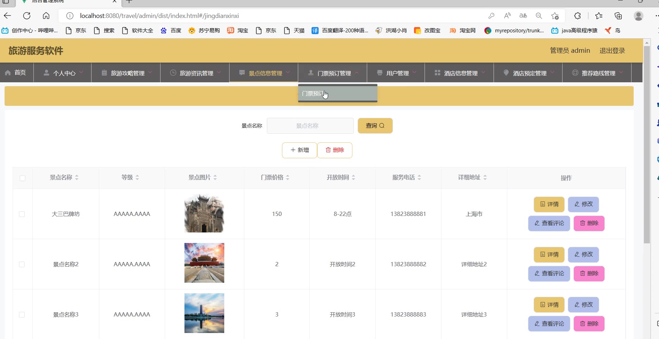This screenshot has width=659, height=339.
Task: Open browser extensions puzzle icon
Action: point(577,16)
